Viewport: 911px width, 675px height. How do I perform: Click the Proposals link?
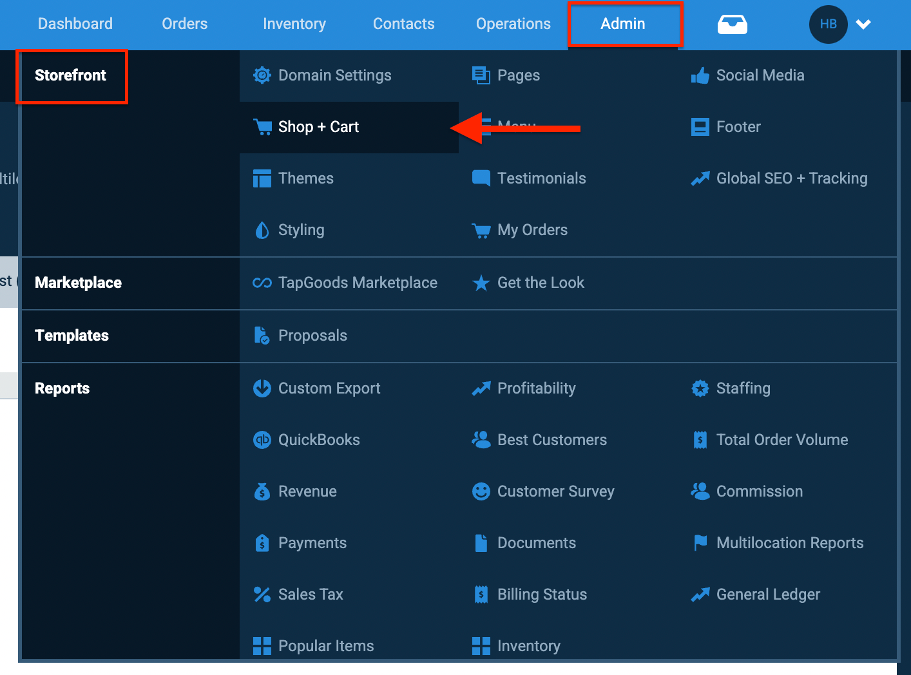[312, 336]
